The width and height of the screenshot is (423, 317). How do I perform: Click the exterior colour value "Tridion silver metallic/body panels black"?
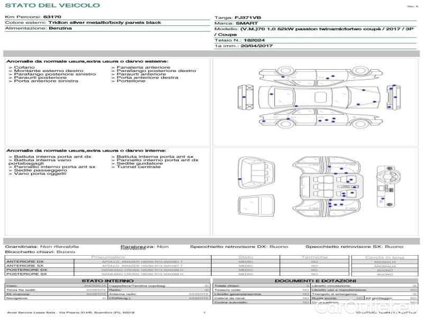(105, 22)
